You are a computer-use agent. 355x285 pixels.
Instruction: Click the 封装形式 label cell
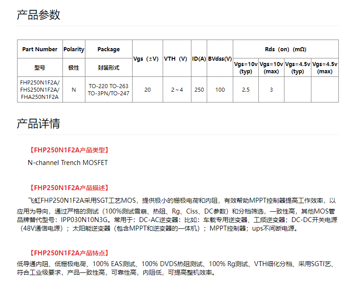click(x=109, y=68)
